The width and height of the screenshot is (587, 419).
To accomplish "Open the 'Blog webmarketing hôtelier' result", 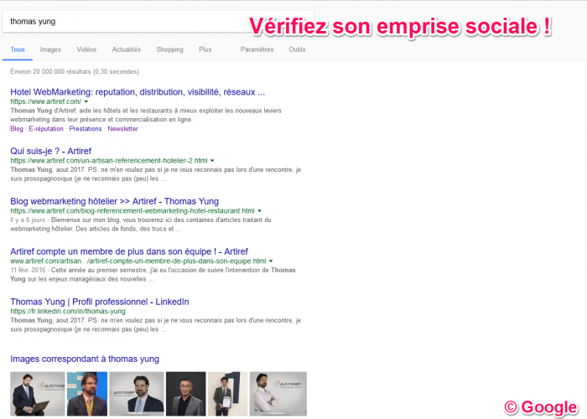I will click(x=114, y=201).
